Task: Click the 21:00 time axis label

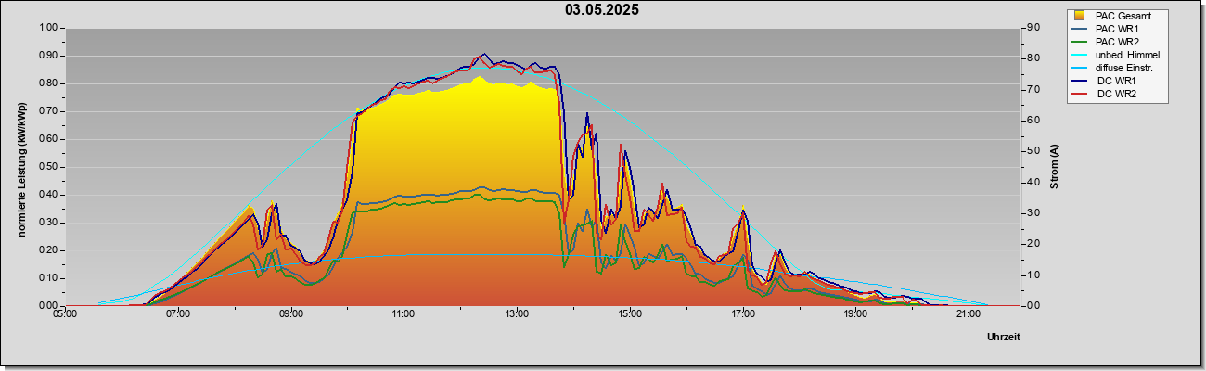Action: (x=968, y=314)
